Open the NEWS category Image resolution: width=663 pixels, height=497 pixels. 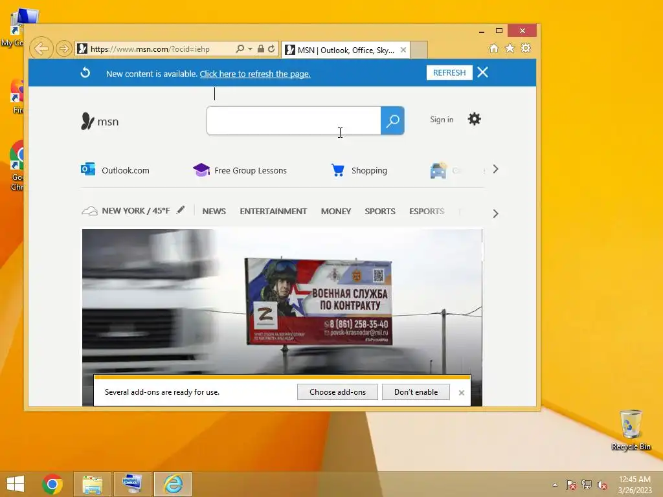click(214, 211)
